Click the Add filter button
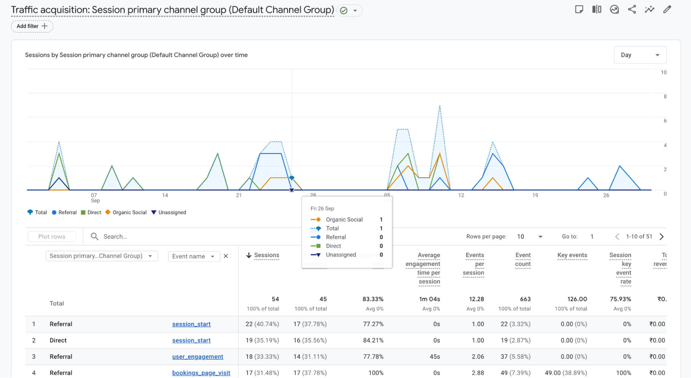Screen dimensions: 691x378 (x=32, y=26)
